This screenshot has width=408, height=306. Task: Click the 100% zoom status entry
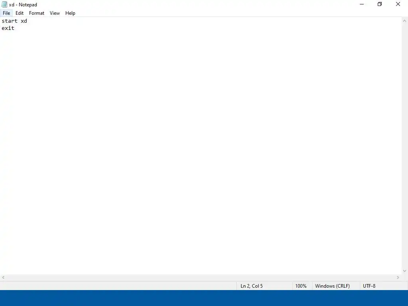(x=301, y=286)
